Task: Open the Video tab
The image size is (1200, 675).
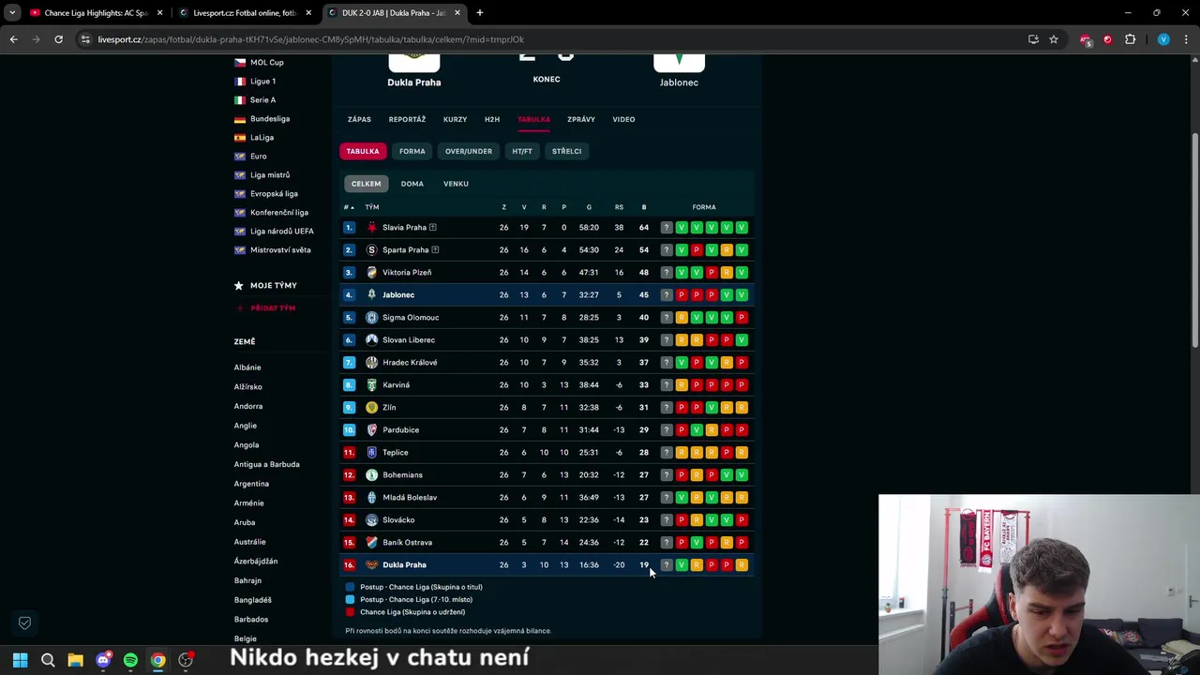Action: [623, 119]
